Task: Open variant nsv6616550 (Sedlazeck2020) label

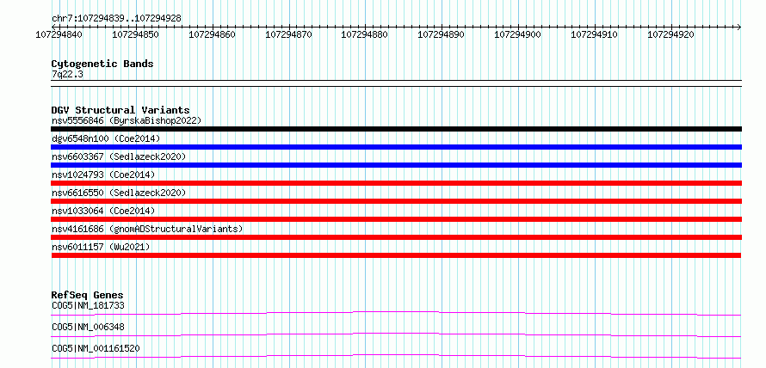Action: [x=119, y=193]
